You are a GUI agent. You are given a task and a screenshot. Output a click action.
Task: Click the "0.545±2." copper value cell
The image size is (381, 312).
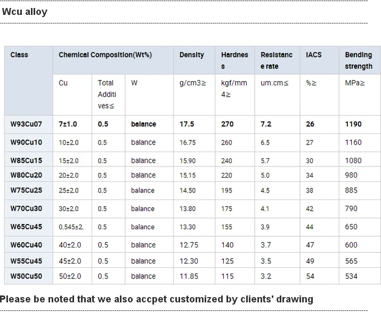tap(71, 227)
